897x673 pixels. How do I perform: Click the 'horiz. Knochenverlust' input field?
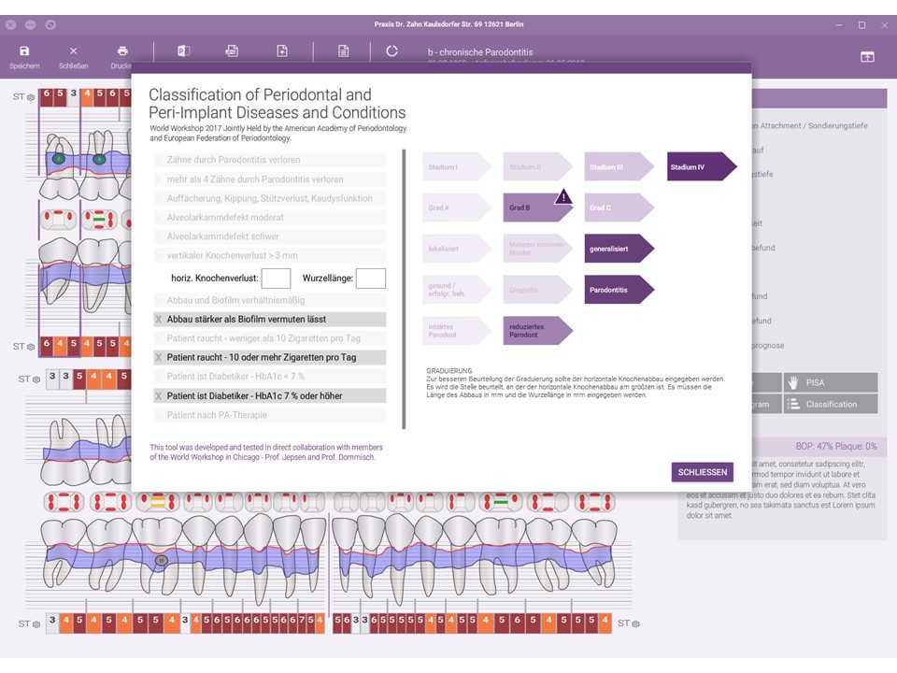click(276, 279)
